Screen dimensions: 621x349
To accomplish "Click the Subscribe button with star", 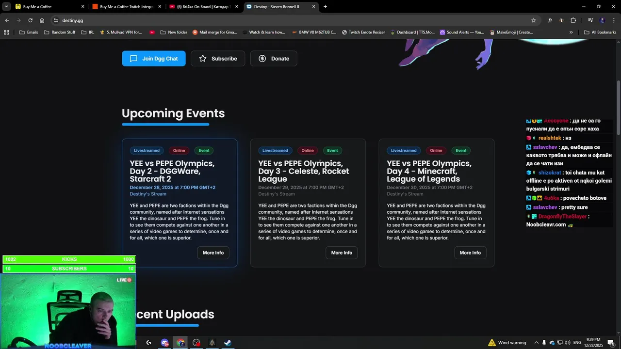I will coord(218,59).
